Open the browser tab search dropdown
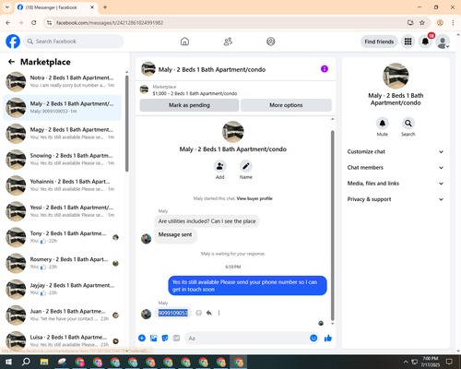The width and height of the screenshot is (461, 369). coord(7,7)
